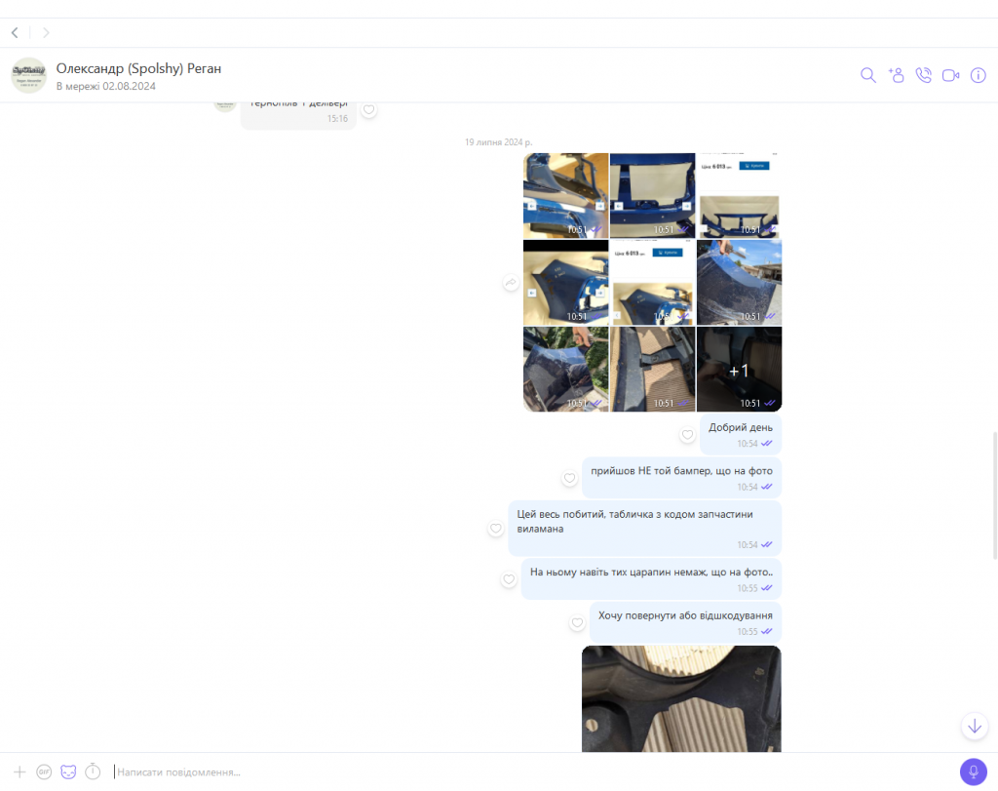Open the sticker menu

pos(68,771)
